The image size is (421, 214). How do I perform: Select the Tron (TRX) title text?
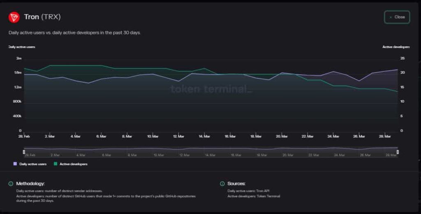point(42,17)
